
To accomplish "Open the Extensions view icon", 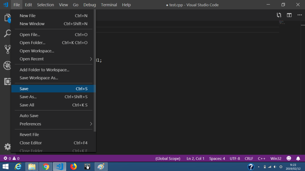I will pyautogui.click(x=7, y=81).
